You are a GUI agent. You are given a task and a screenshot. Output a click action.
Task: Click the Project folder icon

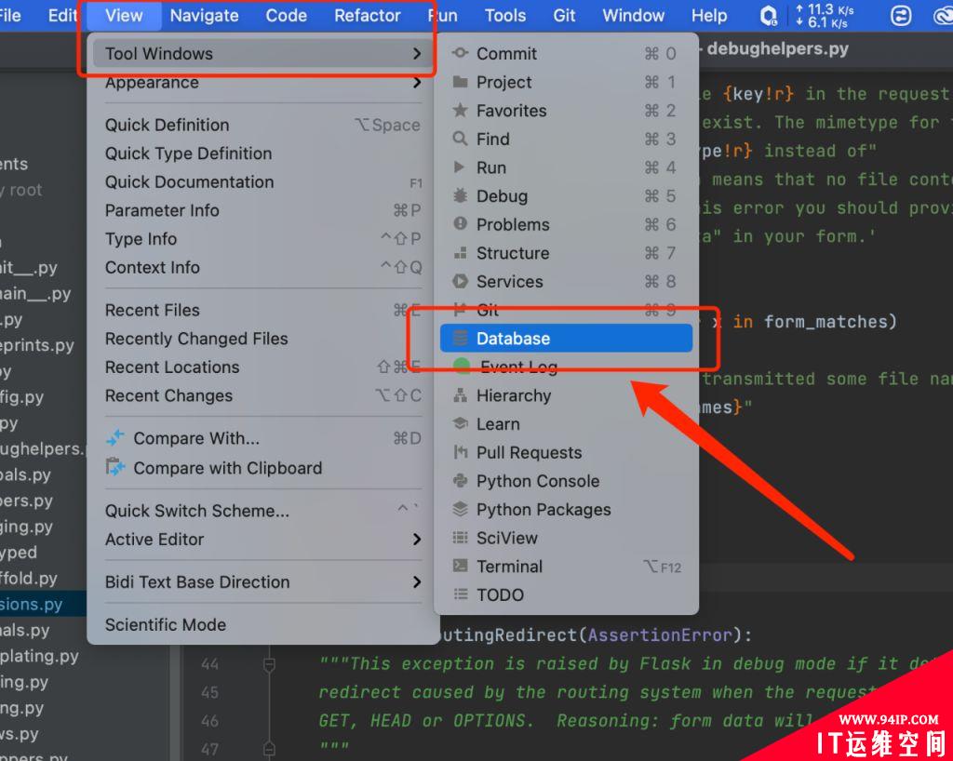click(460, 82)
